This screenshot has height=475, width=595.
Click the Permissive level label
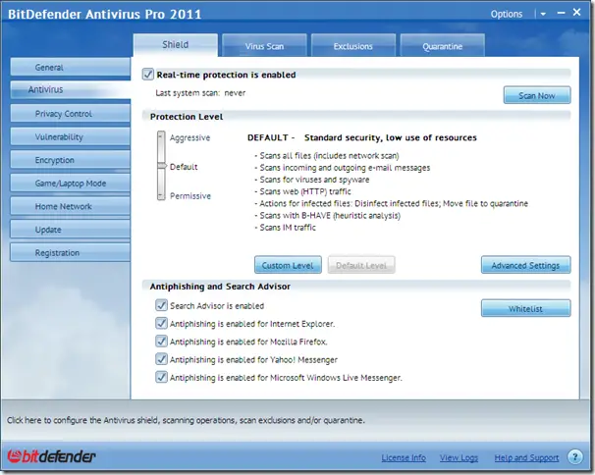pos(190,195)
